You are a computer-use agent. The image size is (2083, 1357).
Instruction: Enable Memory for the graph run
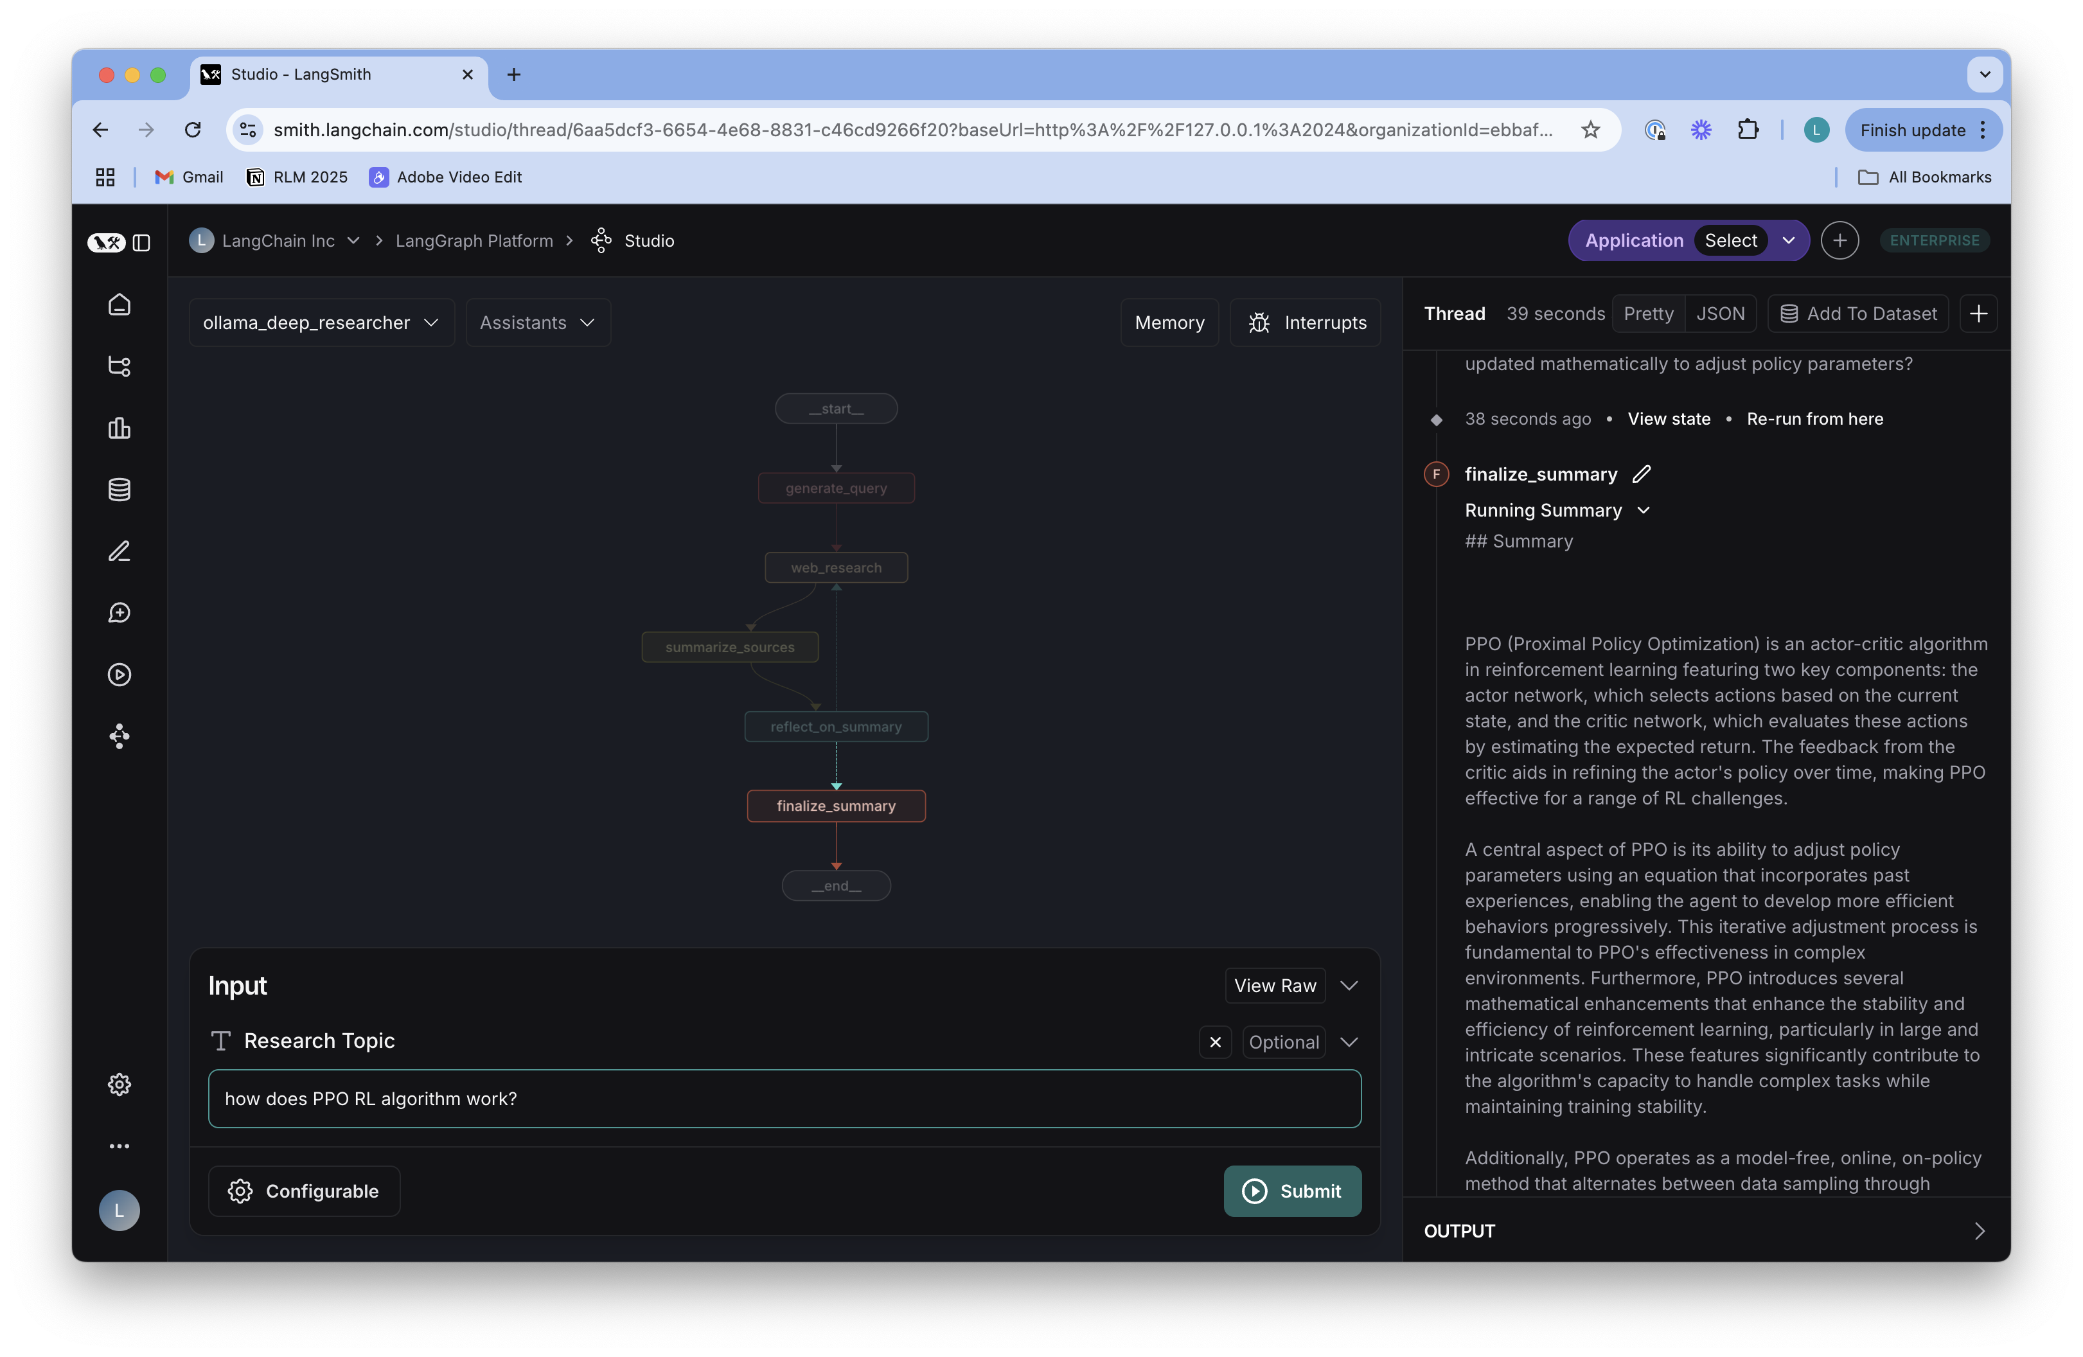tap(1169, 322)
